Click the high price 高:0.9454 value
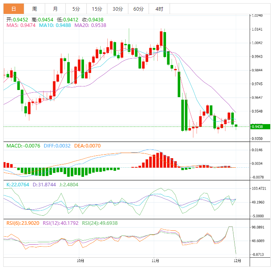Screen dimensions: 275x270 [42, 20]
